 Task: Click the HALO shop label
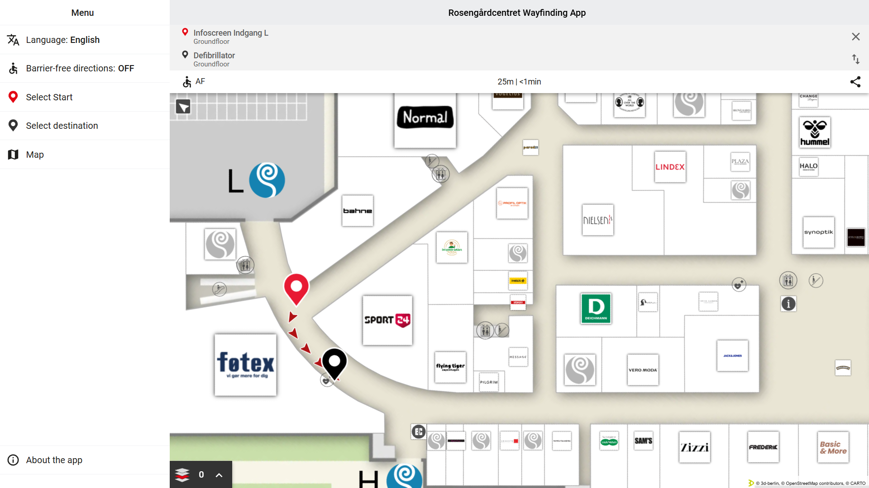tap(809, 166)
